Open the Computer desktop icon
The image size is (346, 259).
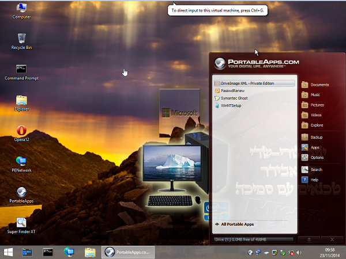(x=22, y=11)
